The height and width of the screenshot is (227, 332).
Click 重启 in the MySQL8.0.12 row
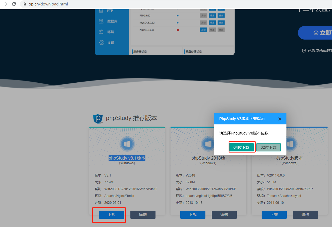click(x=221, y=23)
